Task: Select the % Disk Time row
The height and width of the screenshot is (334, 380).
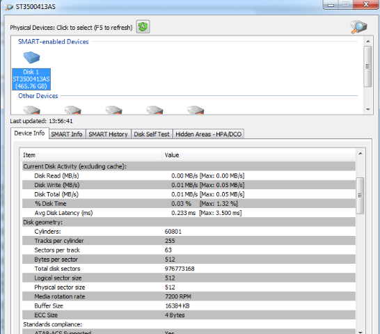Action: (189, 204)
